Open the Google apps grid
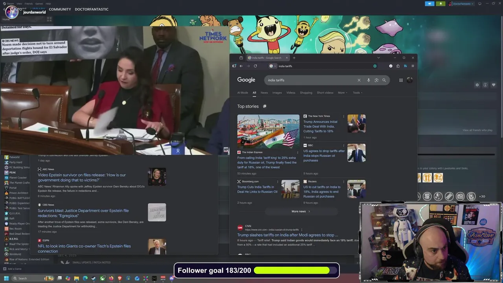This screenshot has width=503, height=283. [401, 80]
